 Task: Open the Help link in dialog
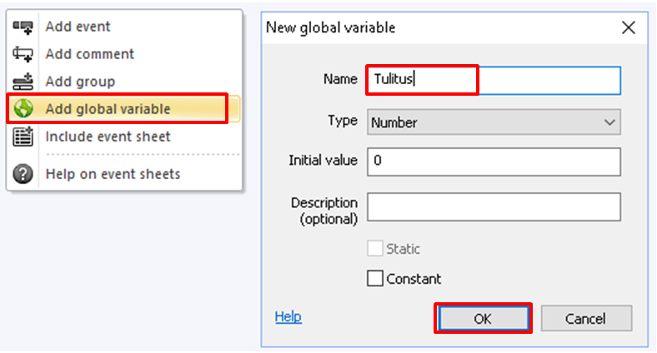point(288,316)
